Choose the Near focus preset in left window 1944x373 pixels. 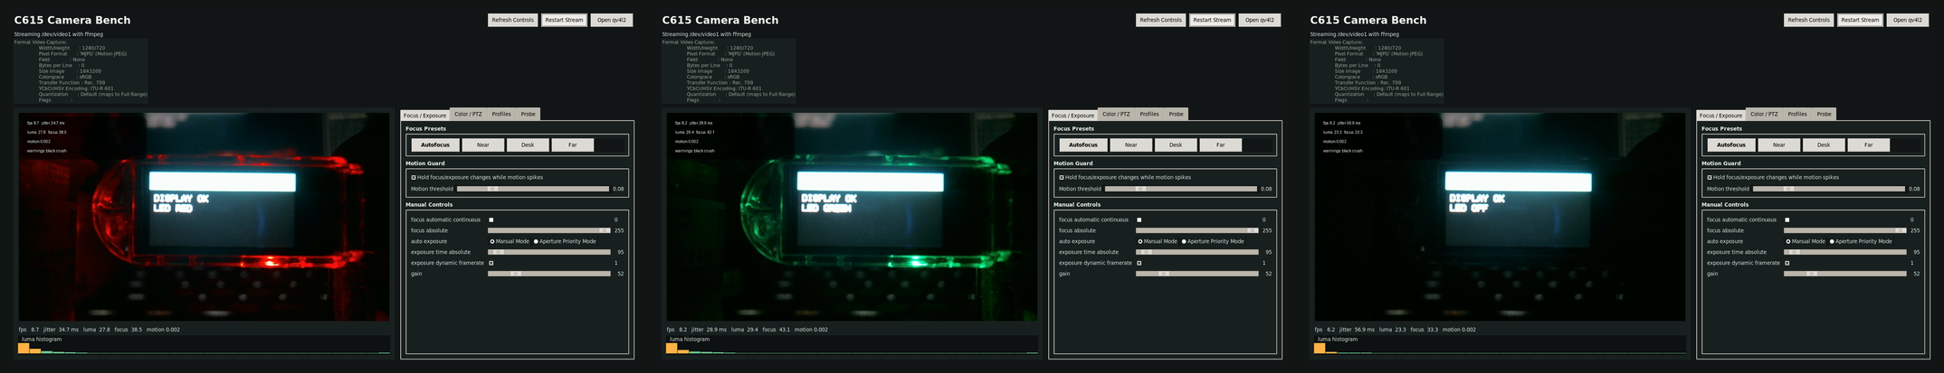(483, 145)
